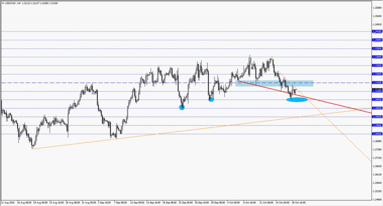Screen dimensions: 383x206
Task: Click the 1.35400 price axis value
Action: 377,16
